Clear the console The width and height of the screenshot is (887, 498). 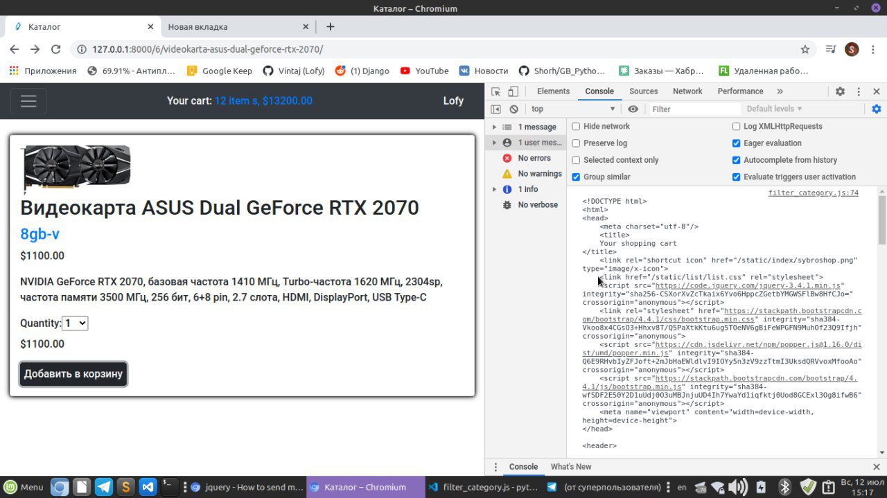pos(513,109)
